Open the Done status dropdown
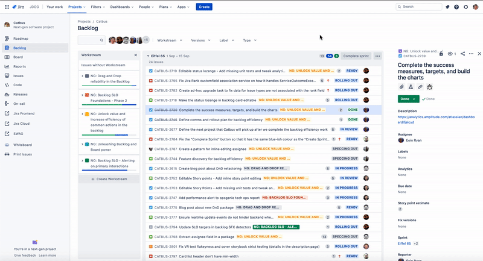The image size is (483, 261). click(x=409, y=99)
